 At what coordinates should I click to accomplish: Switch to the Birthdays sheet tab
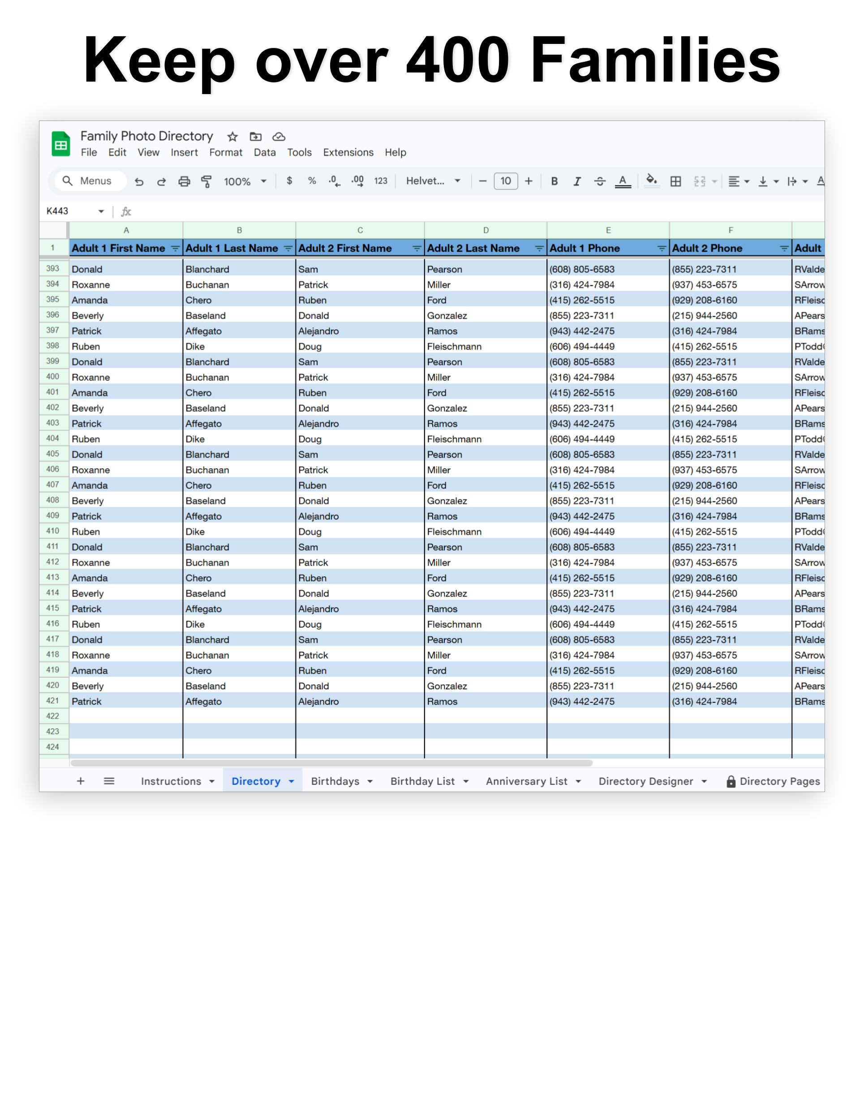(x=335, y=780)
